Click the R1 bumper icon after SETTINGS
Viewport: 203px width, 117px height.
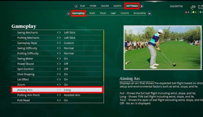point(142,6)
